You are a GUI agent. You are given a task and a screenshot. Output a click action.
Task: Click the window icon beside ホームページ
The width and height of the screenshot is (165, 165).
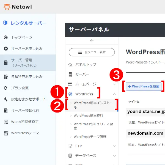click(70, 84)
